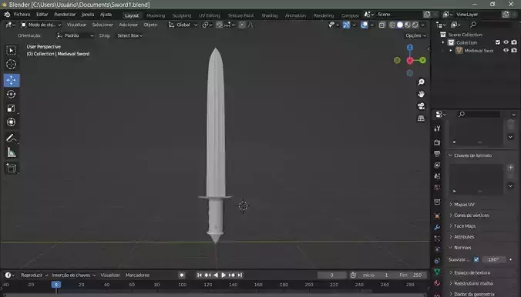Toggle the auto keying record button
521x297 pixels.
(x=181, y=275)
